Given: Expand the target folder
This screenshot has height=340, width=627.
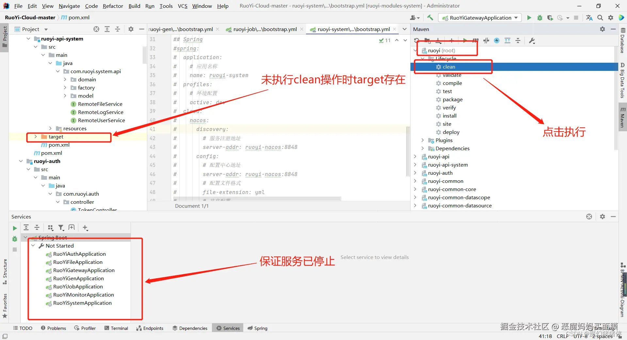Looking at the screenshot, I should [x=36, y=137].
